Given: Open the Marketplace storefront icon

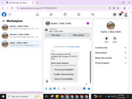Looking at the screenshot, I should click(79, 15).
